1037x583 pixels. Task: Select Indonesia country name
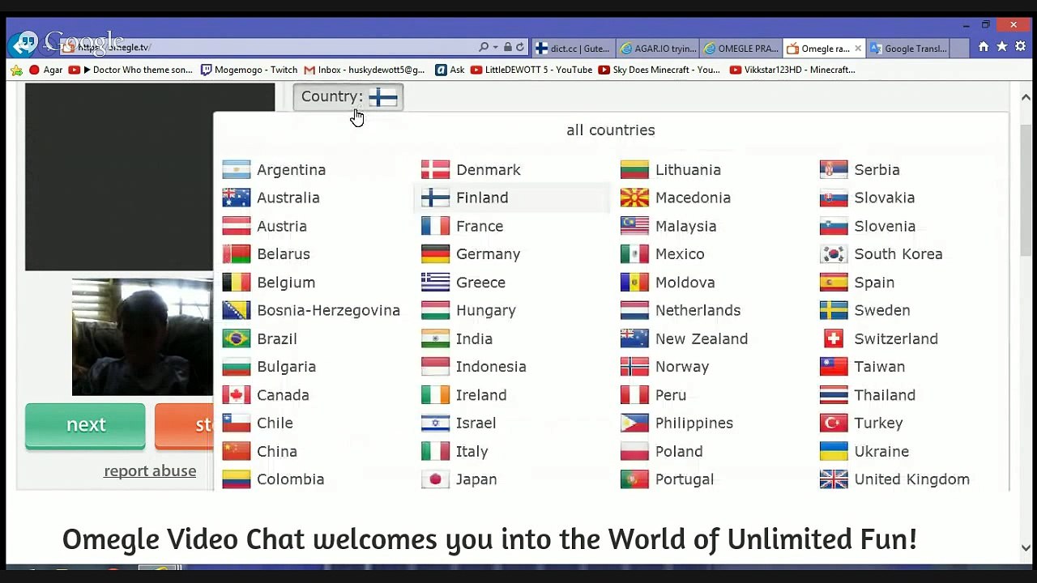click(491, 367)
